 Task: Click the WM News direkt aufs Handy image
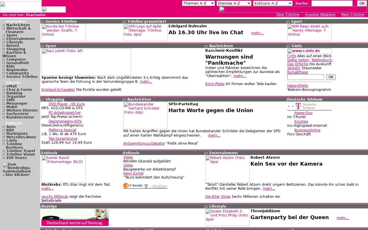click(309, 32)
